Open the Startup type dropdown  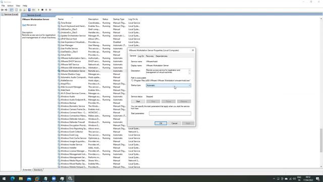pyautogui.click(x=169, y=85)
